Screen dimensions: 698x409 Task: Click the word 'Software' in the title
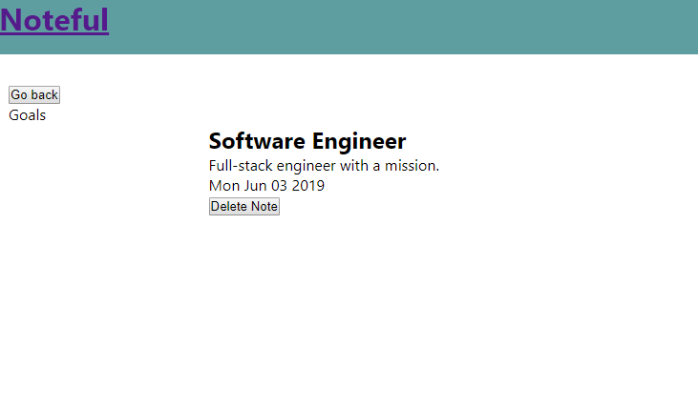[x=256, y=141]
